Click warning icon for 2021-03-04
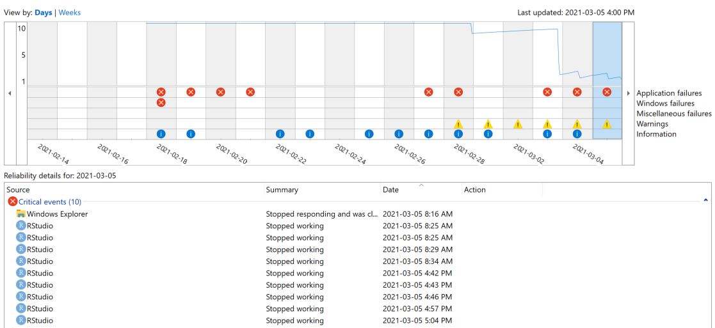Screen dimensions: 715x328 (x=577, y=123)
